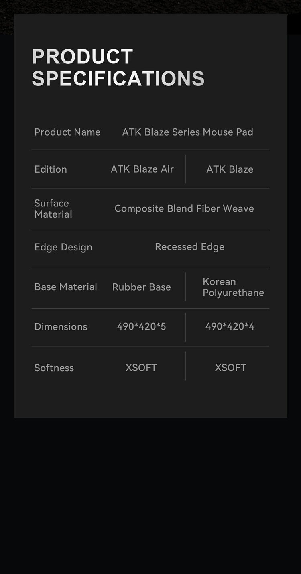Click the ATK Blaze Series Mouse Pad text

[187, 132]
